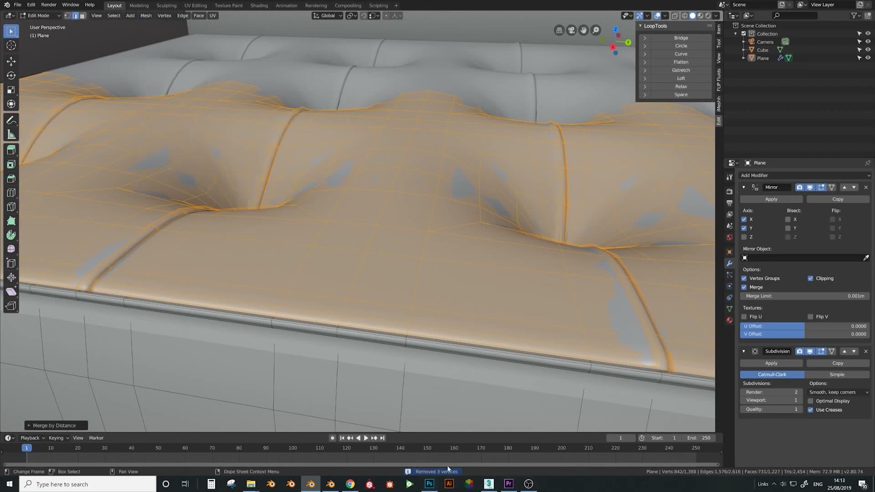Toggle Mirror axis X checkbox
This screenshot has width=875, height=492.
tap(744, 219)
